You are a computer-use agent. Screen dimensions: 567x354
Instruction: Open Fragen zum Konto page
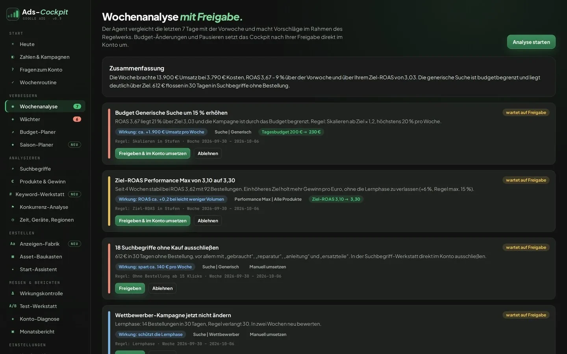45,70
